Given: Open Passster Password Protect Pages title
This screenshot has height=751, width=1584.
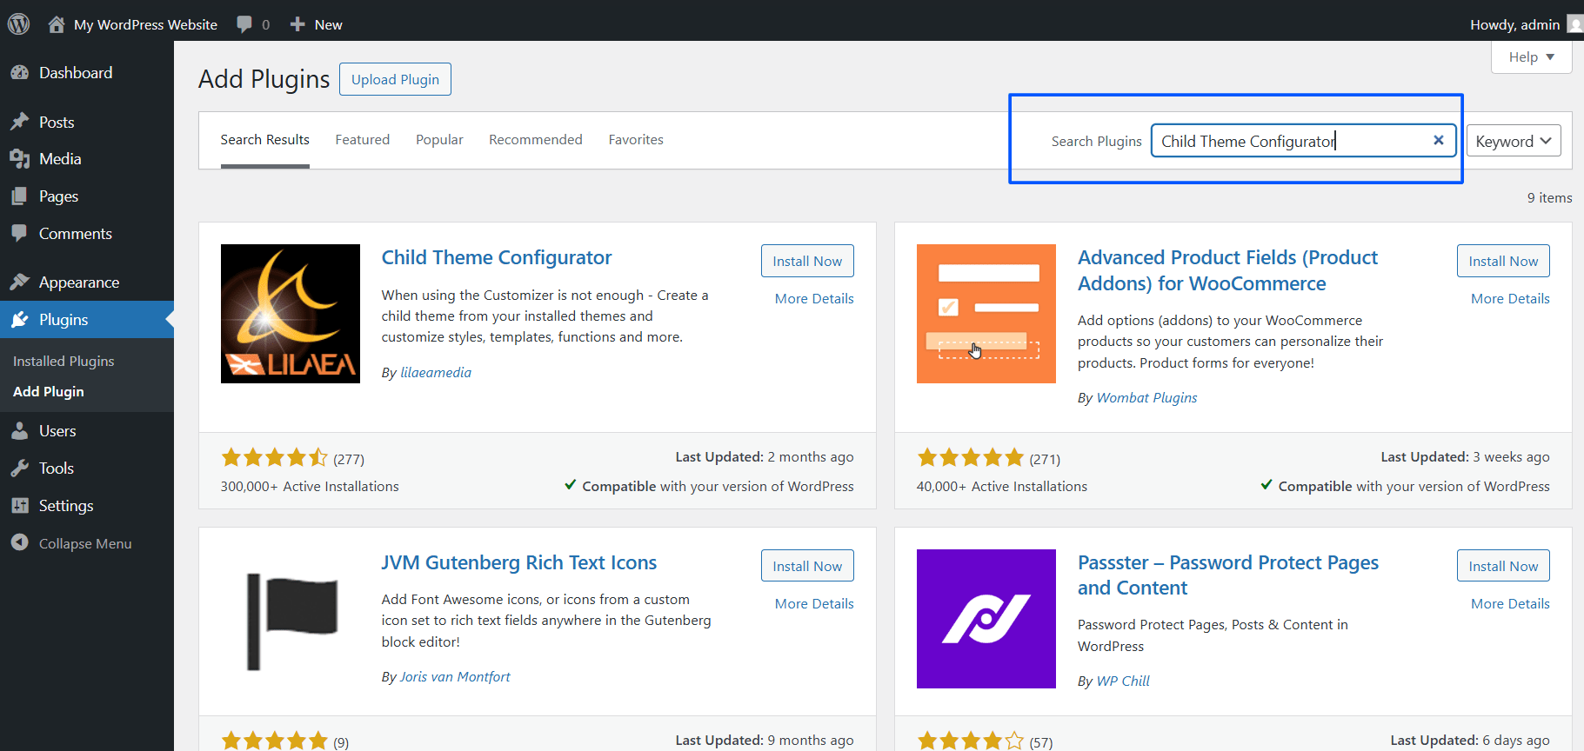Looking at the screenshot, I should tap(1228, 575).
